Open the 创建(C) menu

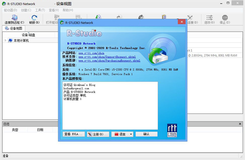pos(26,10)
